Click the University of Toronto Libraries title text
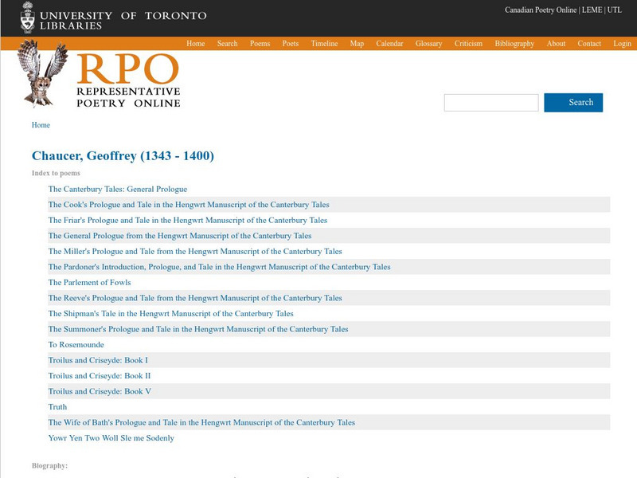This screenshot has width=637, height=478. pyautogui.click(x=123, y=21)
